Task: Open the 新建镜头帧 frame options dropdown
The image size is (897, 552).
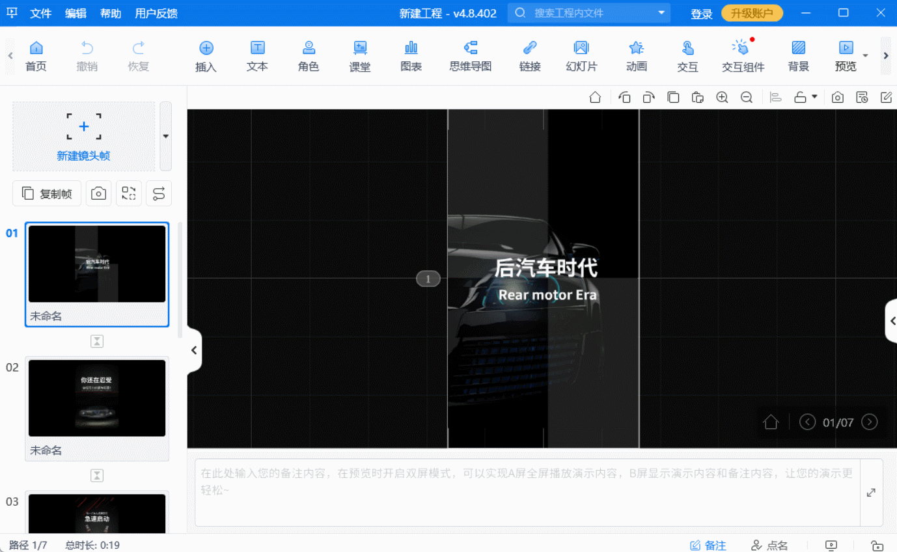Action: coord(165,135)
